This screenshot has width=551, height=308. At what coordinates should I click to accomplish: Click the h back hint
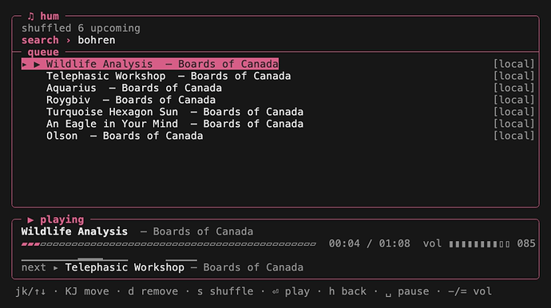347,291
